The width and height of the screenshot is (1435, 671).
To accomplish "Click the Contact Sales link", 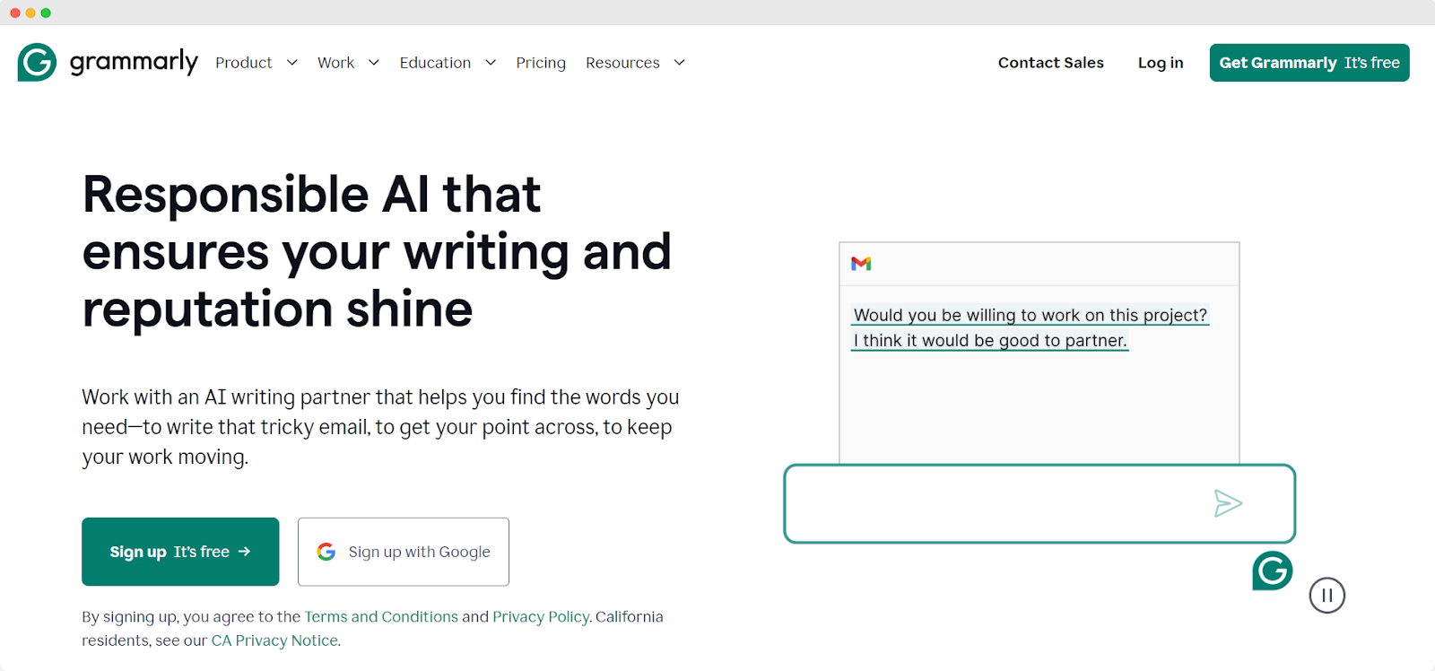I will point(1051,63).
